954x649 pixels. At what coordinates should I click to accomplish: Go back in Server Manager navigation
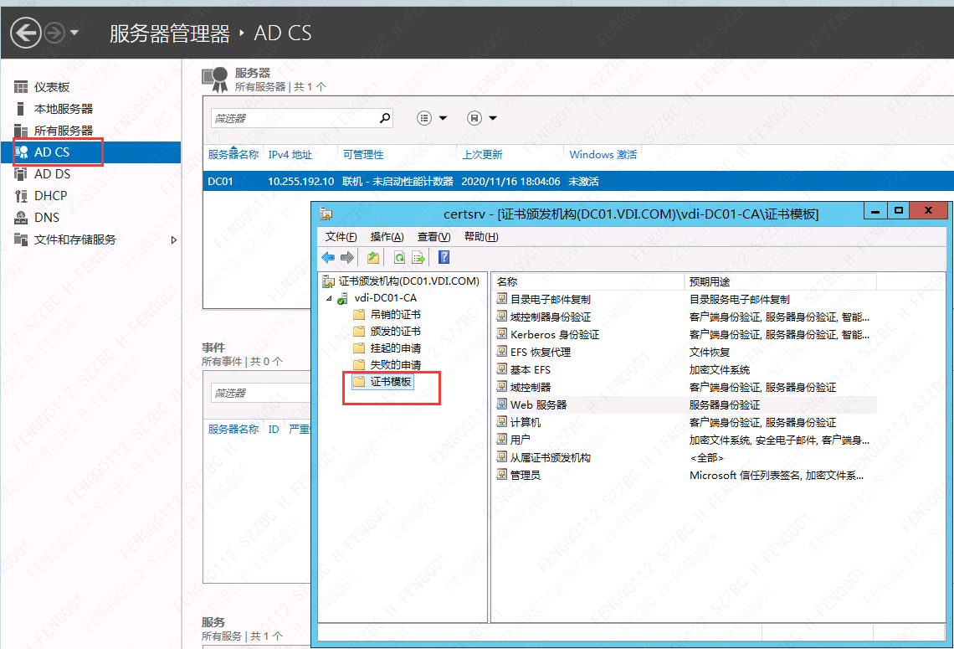[x=26, y=33]
